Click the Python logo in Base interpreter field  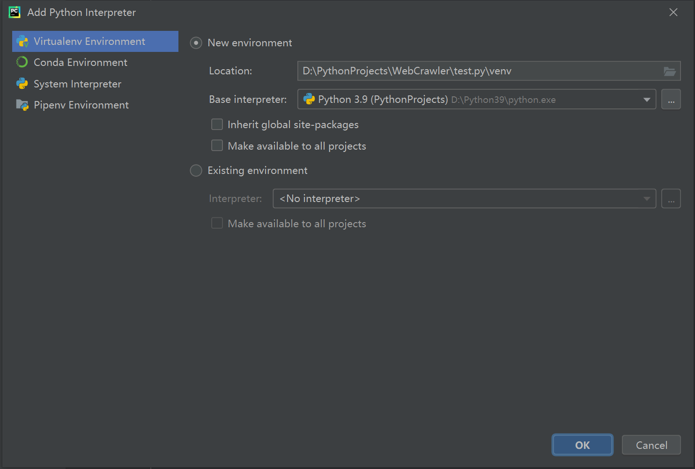coord(309,99)
